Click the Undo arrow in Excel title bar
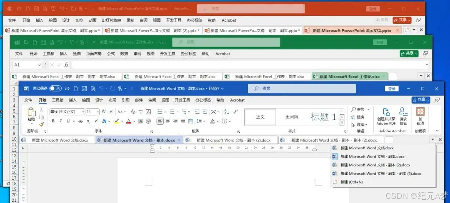This screenshot has width=450, height=203. 60,42
